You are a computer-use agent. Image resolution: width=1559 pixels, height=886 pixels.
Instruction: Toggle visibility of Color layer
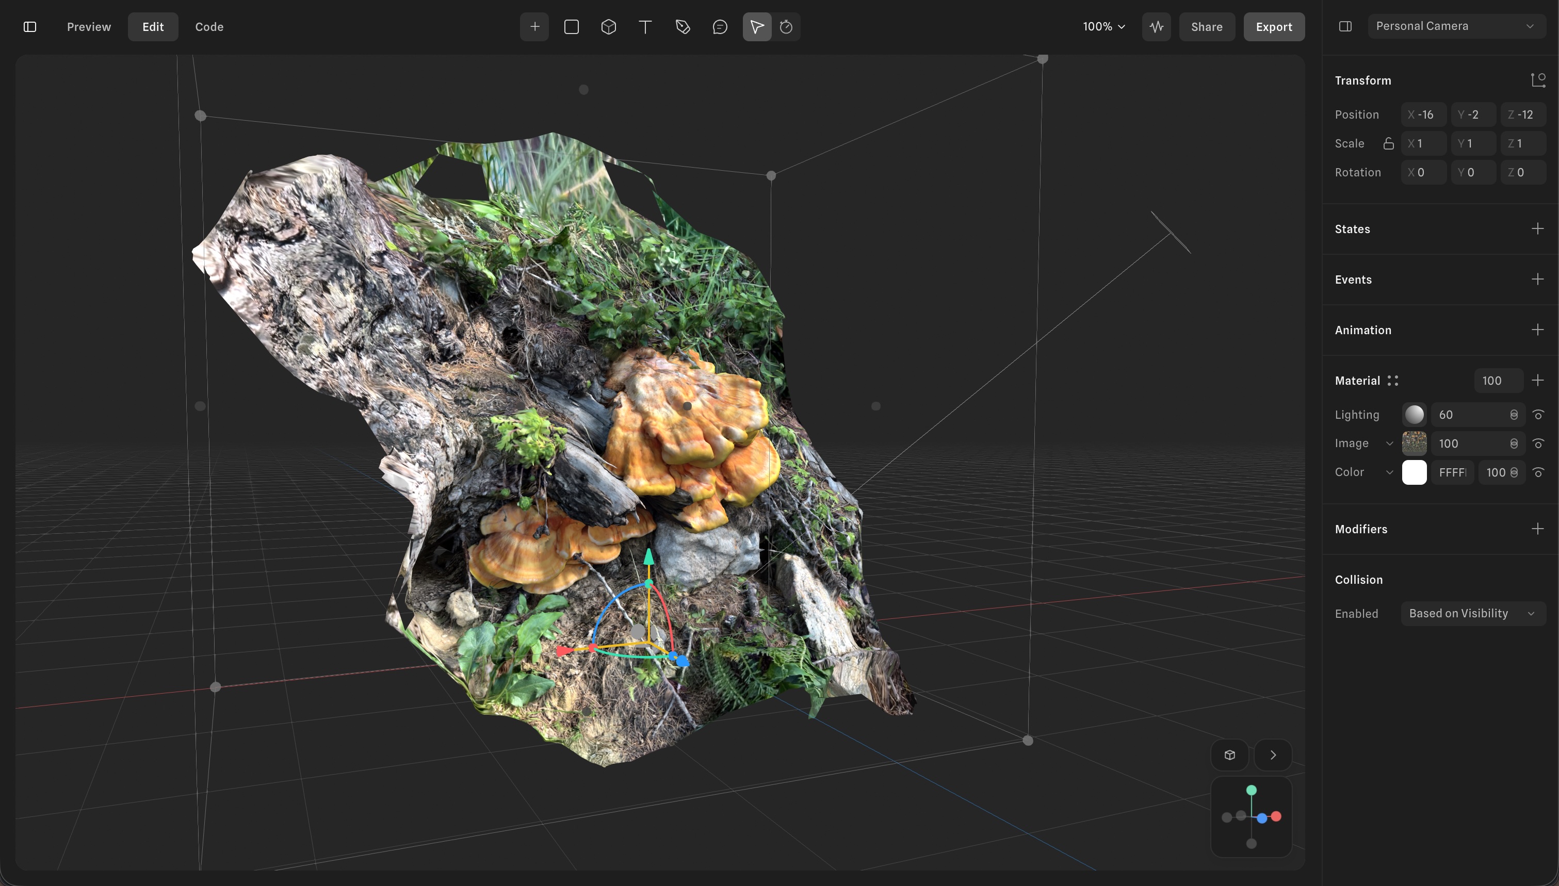click(x=1539, y=472)
